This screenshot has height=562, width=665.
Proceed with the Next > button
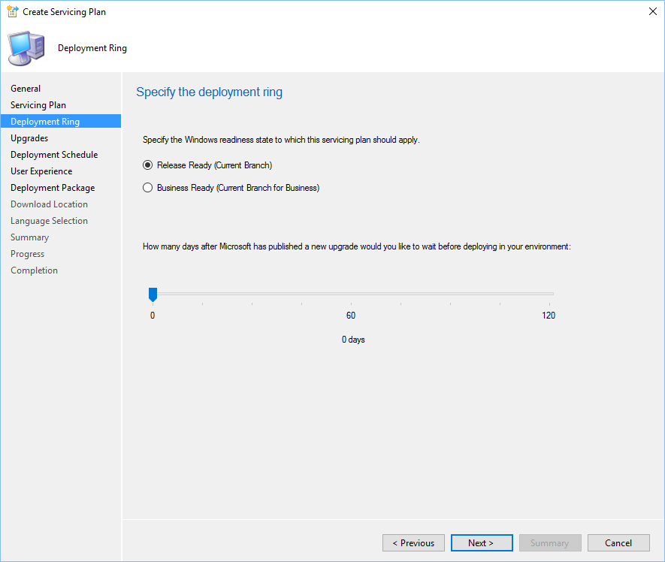(482, 543)
